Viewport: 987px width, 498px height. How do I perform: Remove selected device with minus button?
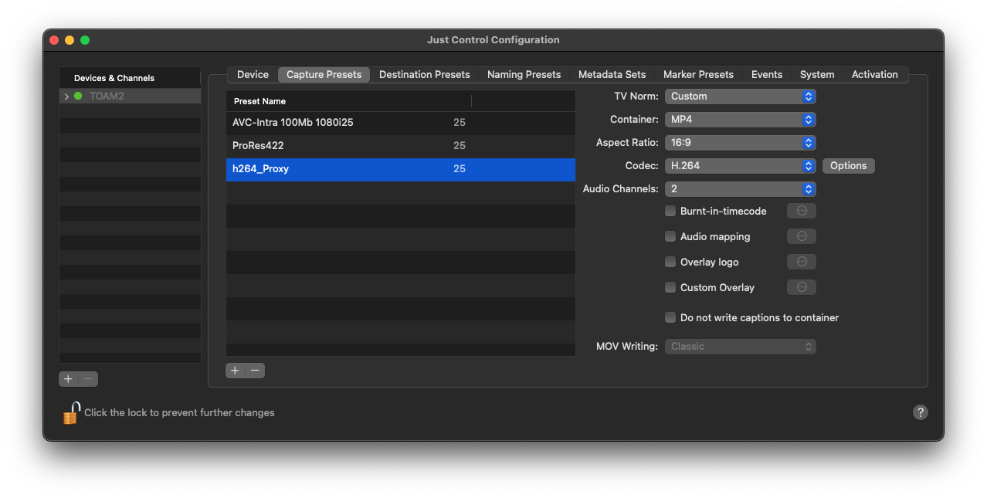[89, 379]
